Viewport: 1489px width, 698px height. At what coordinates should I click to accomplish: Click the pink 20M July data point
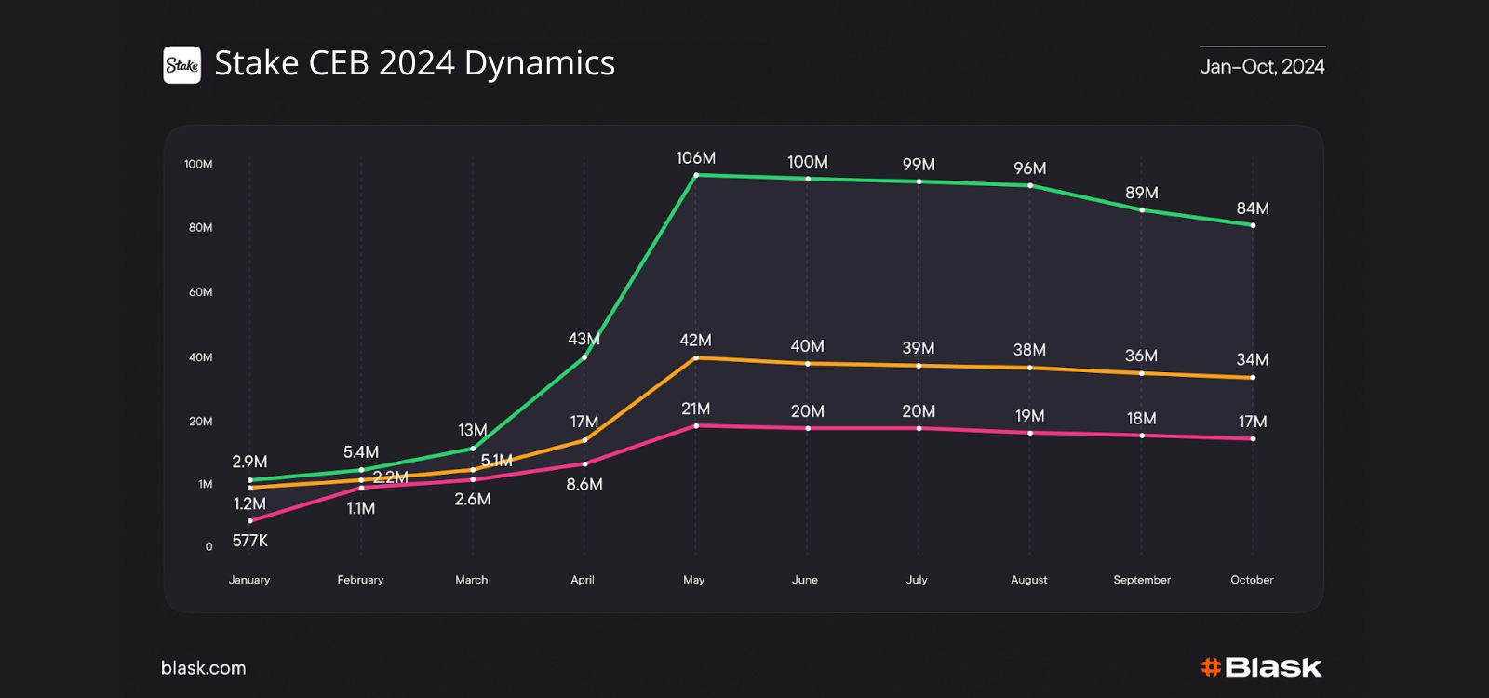click(x=919, y=428)
